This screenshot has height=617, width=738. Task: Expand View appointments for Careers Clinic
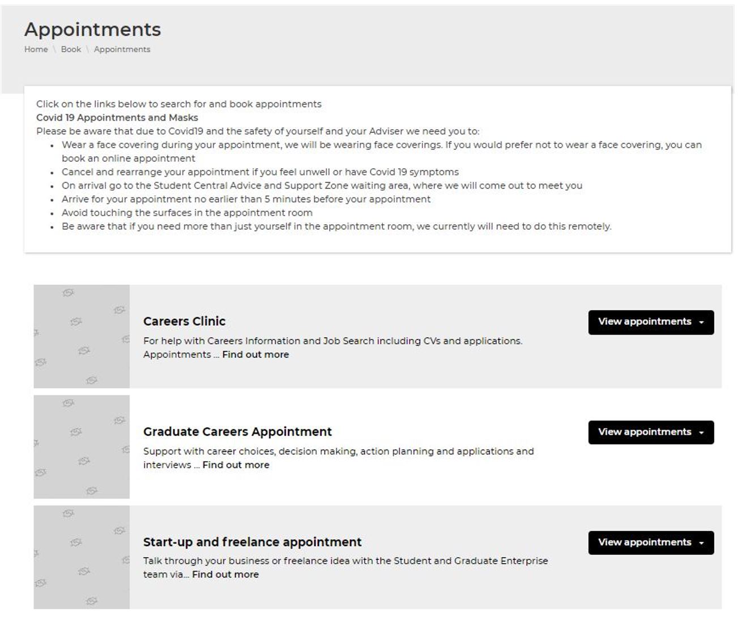pos(650,322)
